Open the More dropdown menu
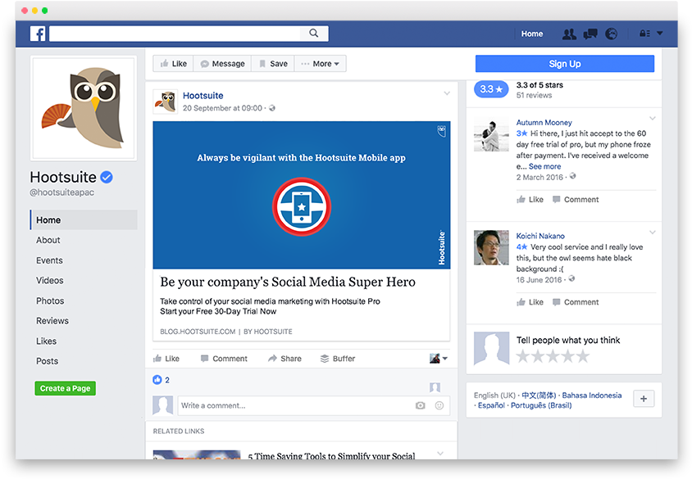The image size is (692, 479). click(x=321, y=64)
